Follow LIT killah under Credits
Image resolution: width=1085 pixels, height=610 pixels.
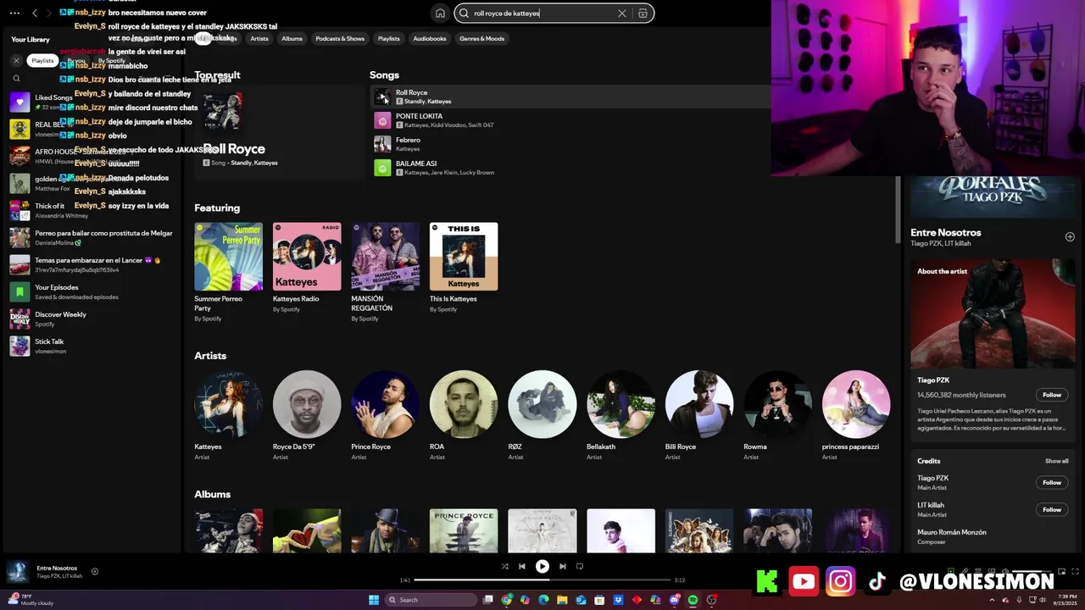(x=1051, y=509)
